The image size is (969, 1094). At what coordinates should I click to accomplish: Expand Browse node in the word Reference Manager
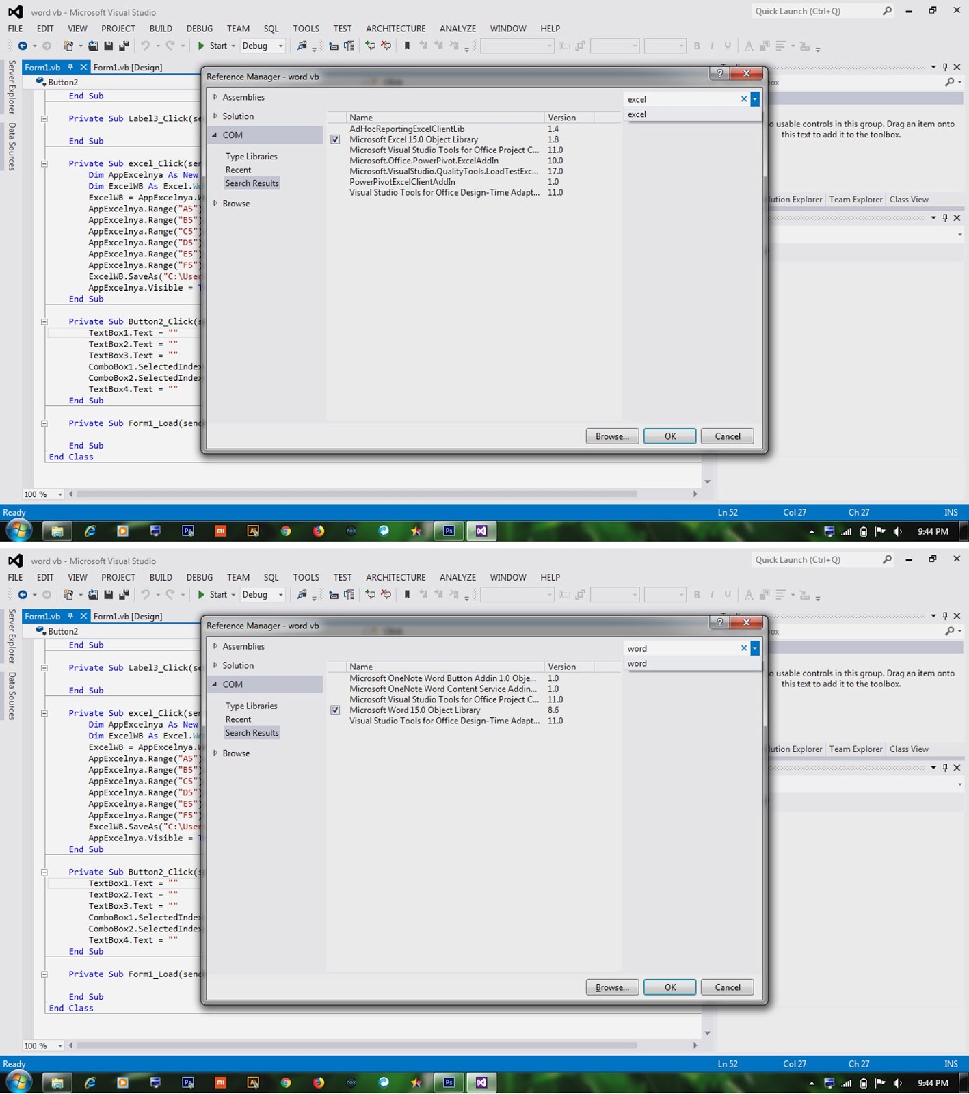pos(215,753)
